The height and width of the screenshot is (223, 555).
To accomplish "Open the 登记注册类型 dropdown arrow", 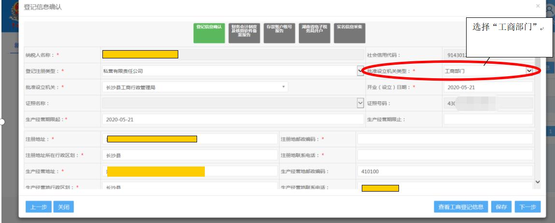I will tap(360, 71).
